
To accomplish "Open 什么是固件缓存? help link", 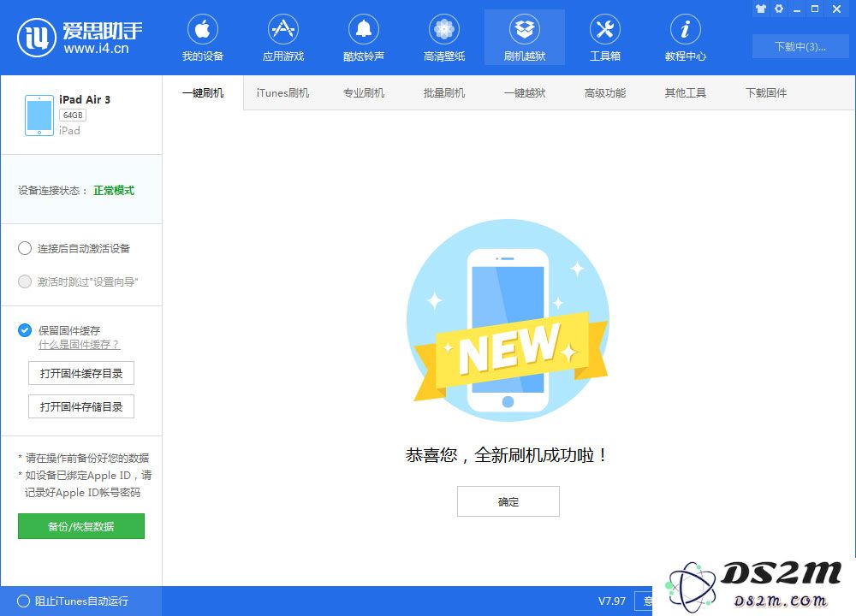I will 79,345.
